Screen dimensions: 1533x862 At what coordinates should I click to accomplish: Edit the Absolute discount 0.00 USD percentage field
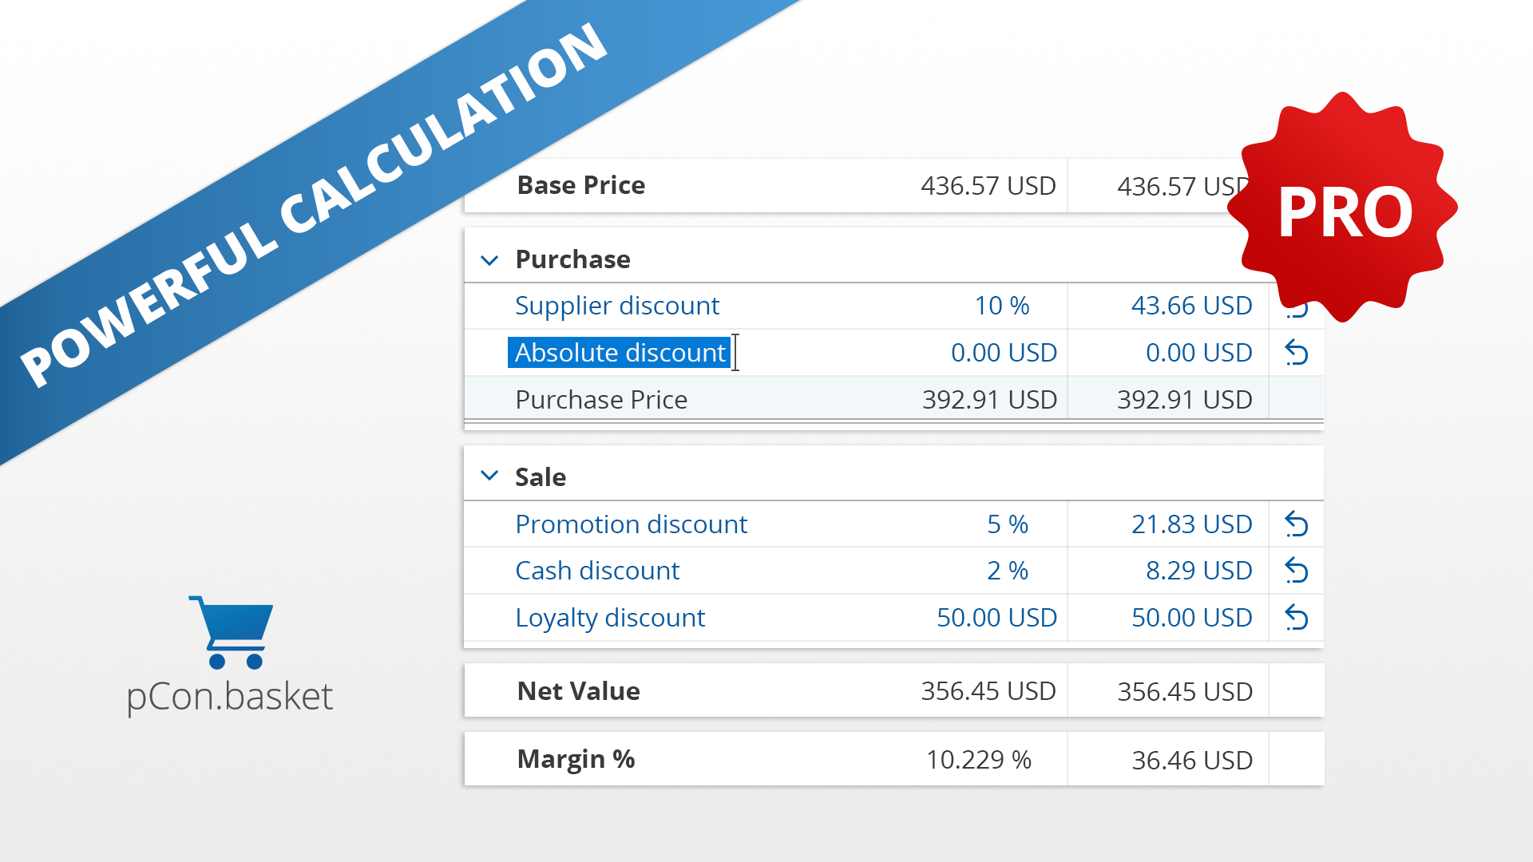[x=1004, y=353]
